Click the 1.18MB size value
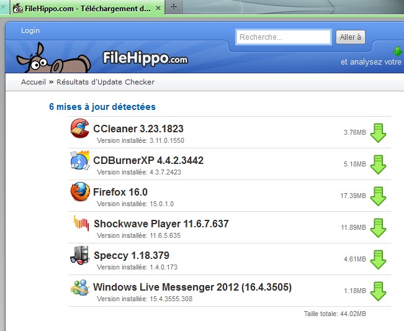This screenshot has height=331, width=404. coord(355,291)
